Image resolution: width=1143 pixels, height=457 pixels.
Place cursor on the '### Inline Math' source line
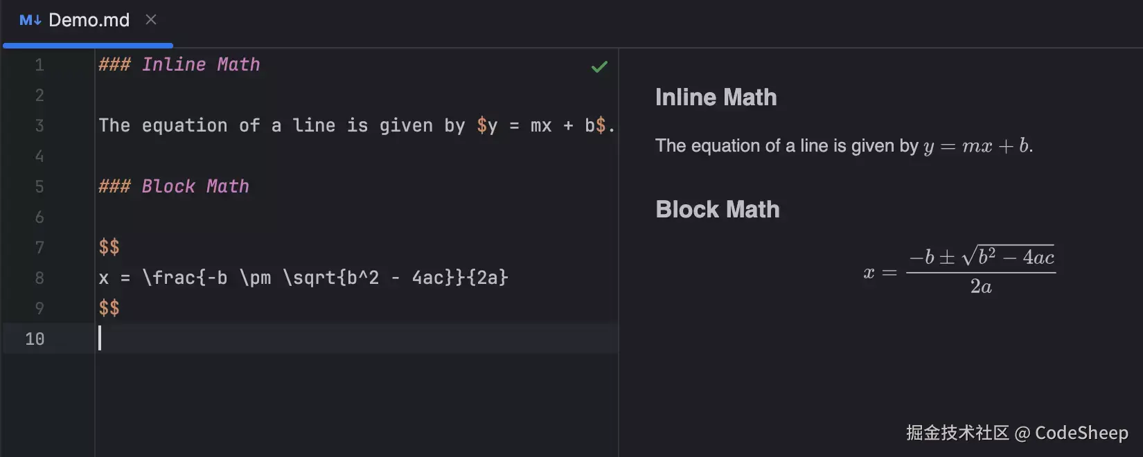(x=179, y=65)
